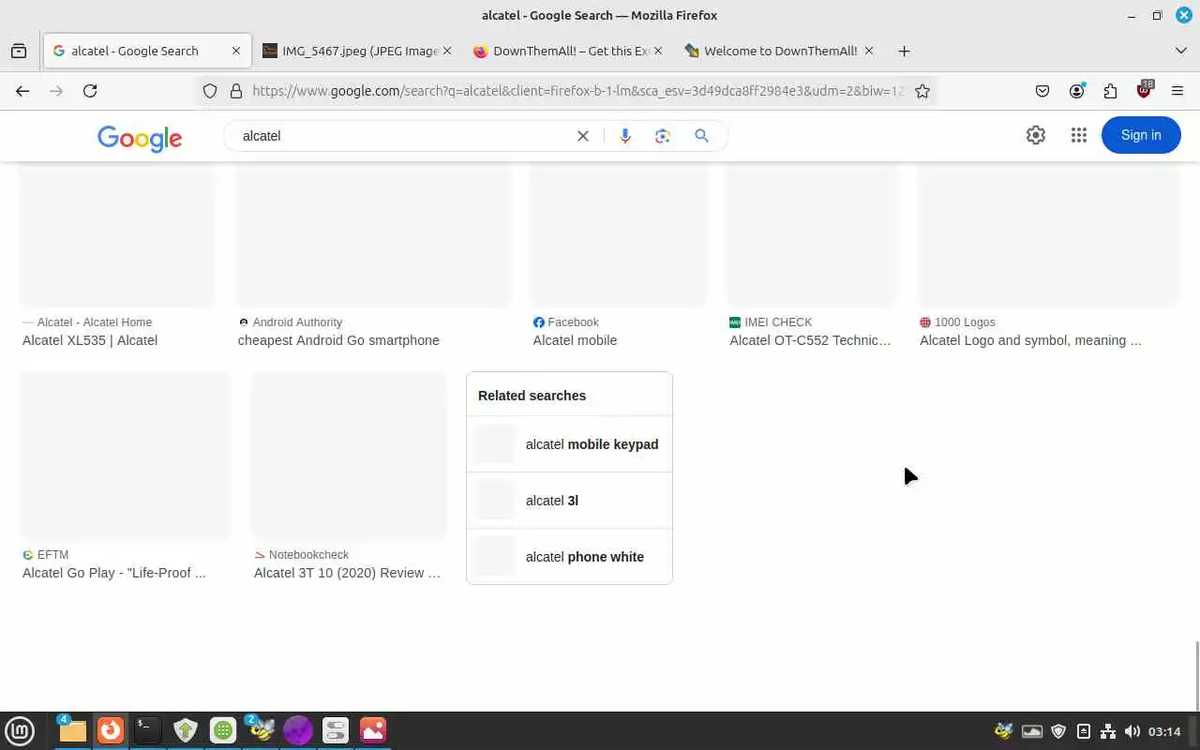Click the 1000 Logos source label
This screenshot has height=750, width=1200.
click(965, 322)
